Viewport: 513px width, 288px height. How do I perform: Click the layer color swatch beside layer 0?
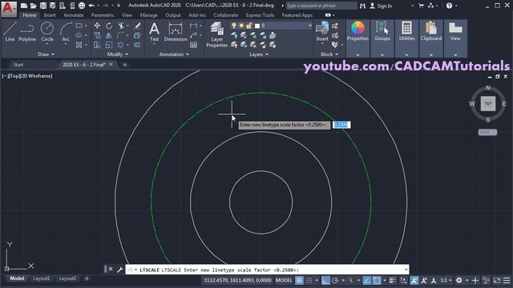point(257,26)
